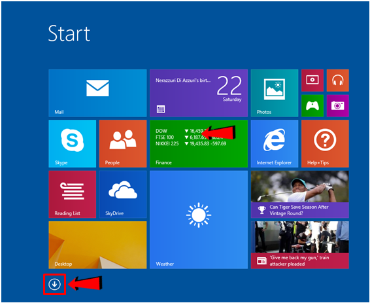
Task: Open the Desktop tile
Action: click(x=97, y=245)
